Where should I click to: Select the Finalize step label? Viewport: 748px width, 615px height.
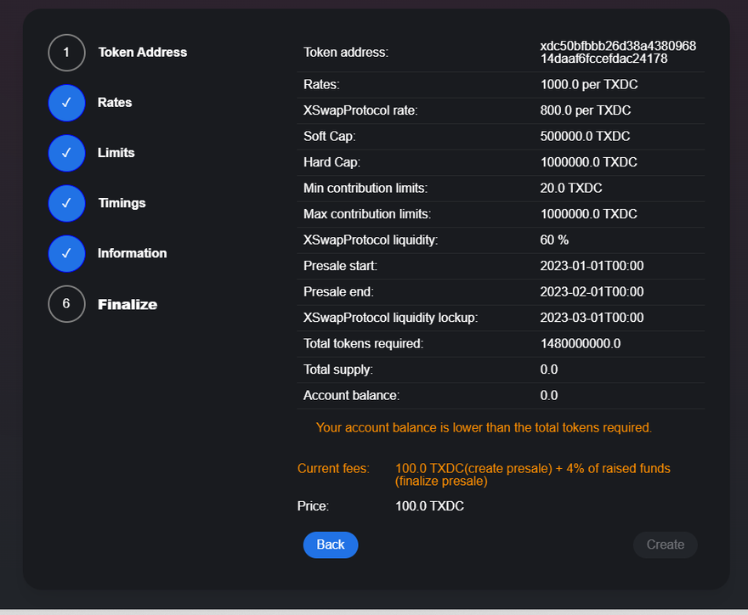coord(127,304)
